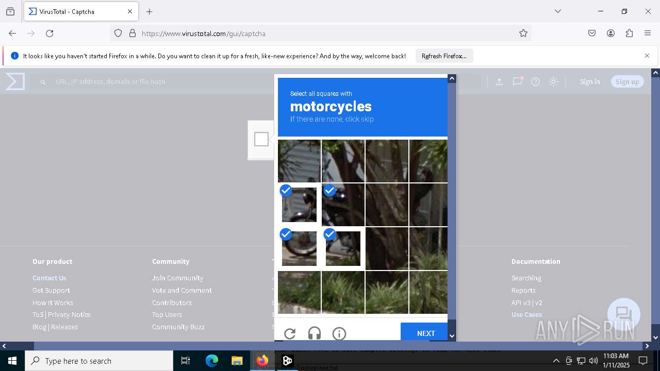Expand the list all tabs dropdown

click(557, 11)
